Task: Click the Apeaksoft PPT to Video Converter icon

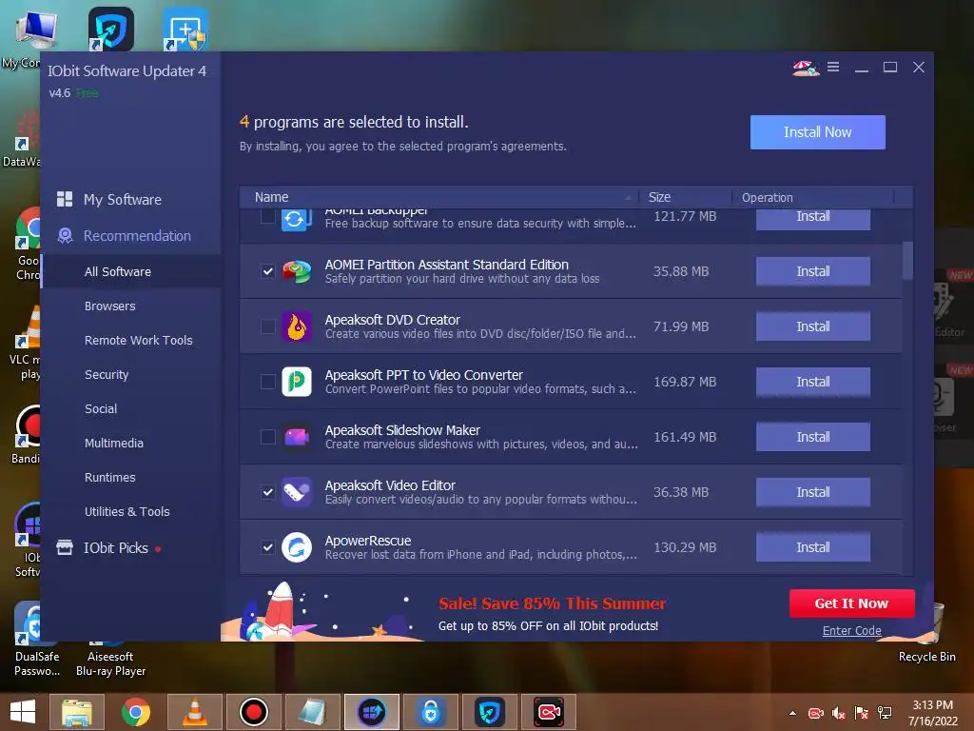Action: 297,382
